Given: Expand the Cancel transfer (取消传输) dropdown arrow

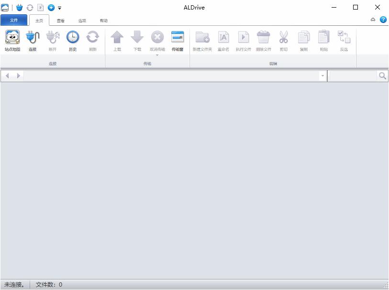Looking at the screenshot, I should pyautogui.click(x=157, y=55).
